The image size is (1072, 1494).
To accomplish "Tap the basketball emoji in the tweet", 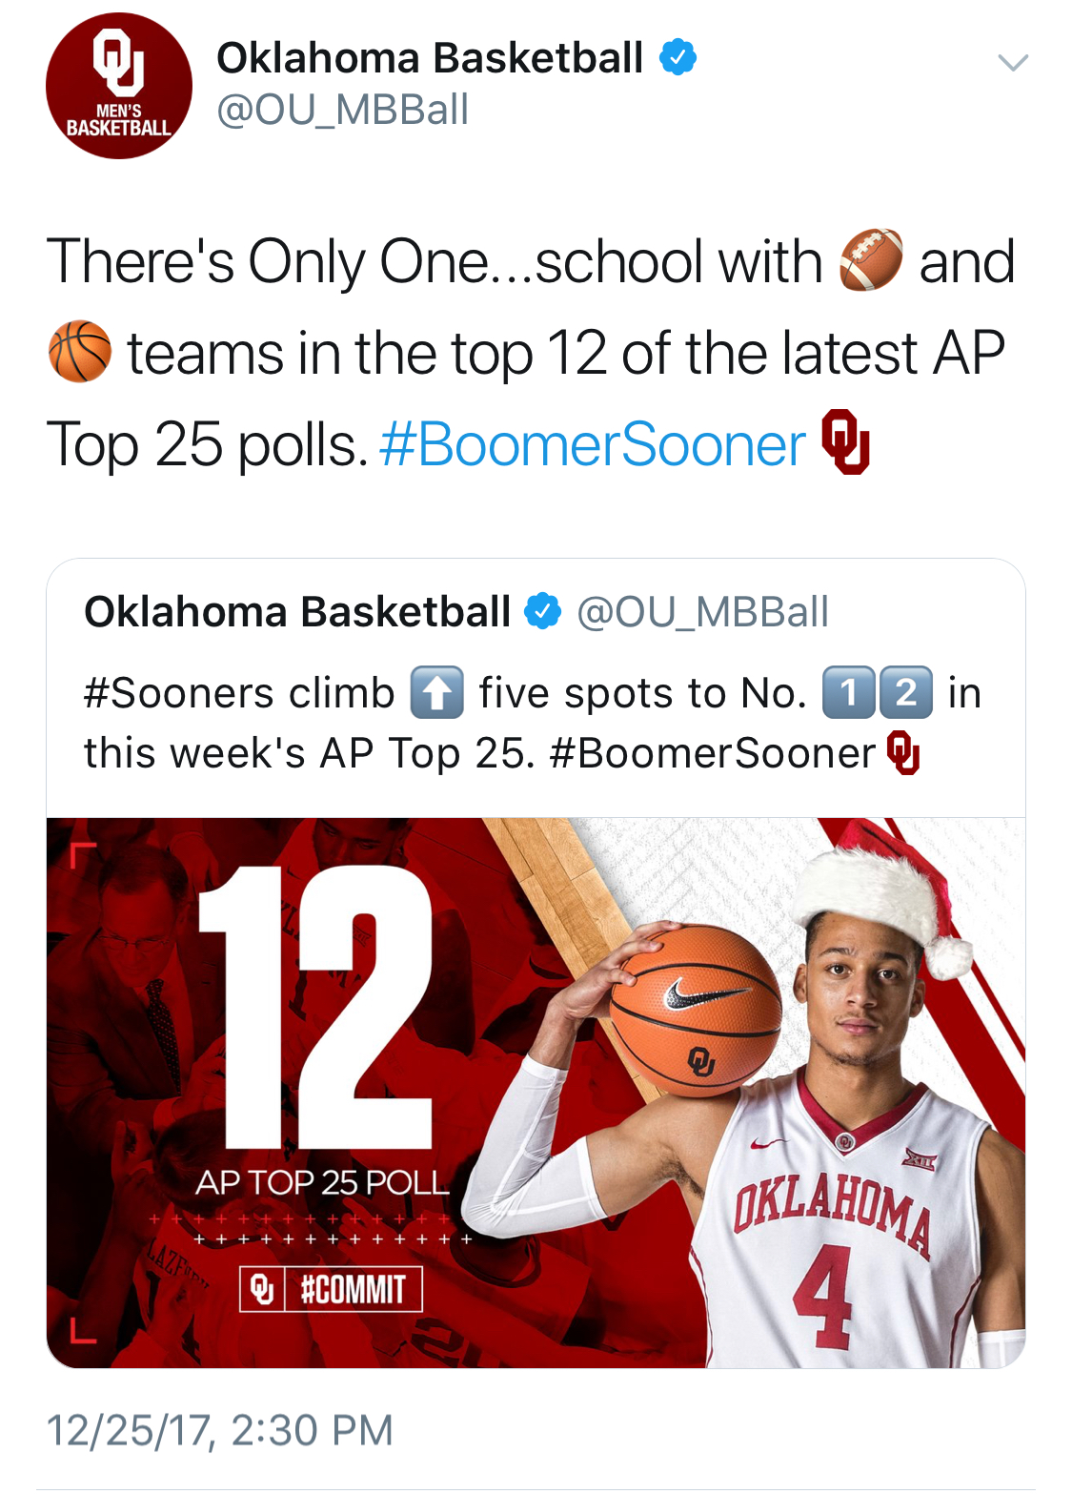I will point(79,351).
